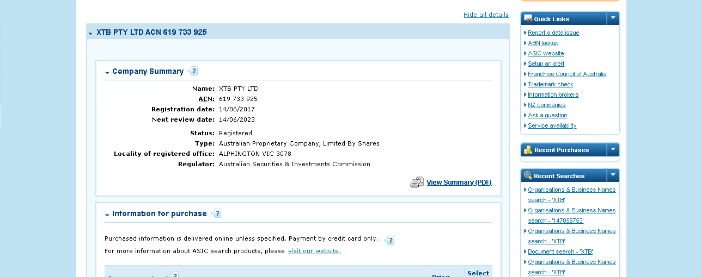Image resolution: width=701 pixels, height=277 pixels.
Task: Open recent search for '147055753'
Action: point(571,215)
